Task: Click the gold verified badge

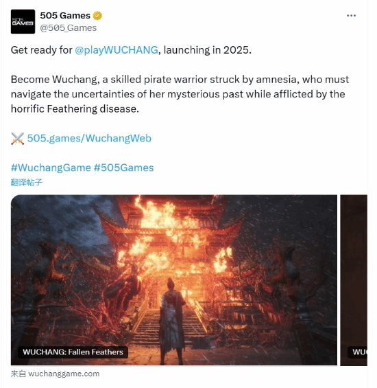Action: [97, 16]
